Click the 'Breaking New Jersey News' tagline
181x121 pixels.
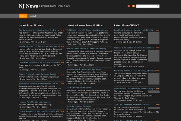[x=56, y=6]
